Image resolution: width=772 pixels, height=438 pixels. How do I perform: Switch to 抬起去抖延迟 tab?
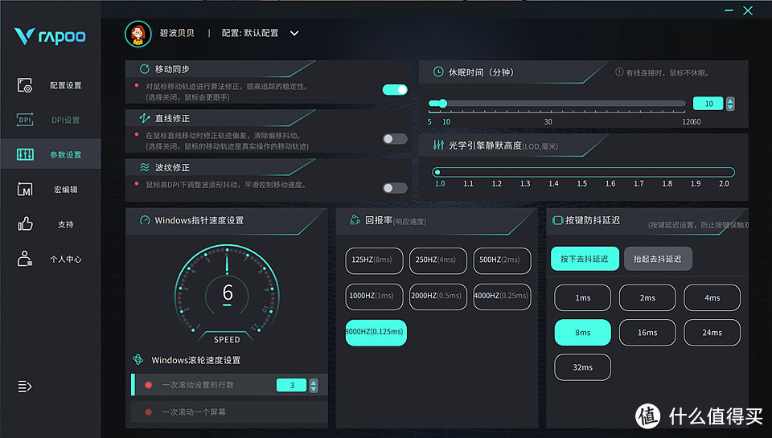(x=658, y=258)
